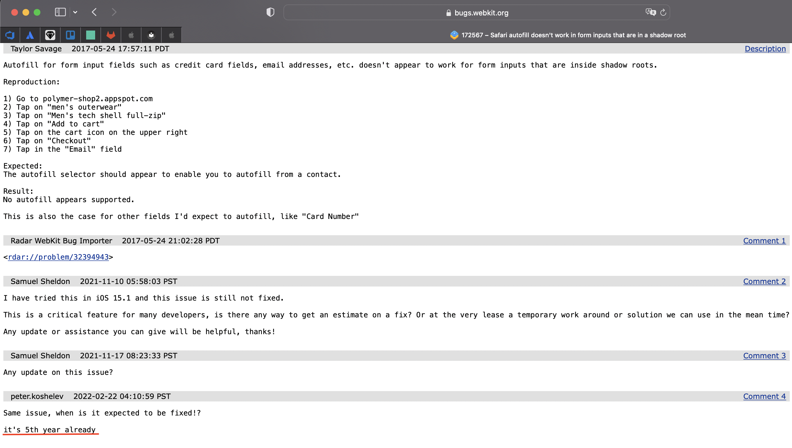Open the last Apple logo pinned tab
This screenshot has height=448, width=792.
pos(171,35)
